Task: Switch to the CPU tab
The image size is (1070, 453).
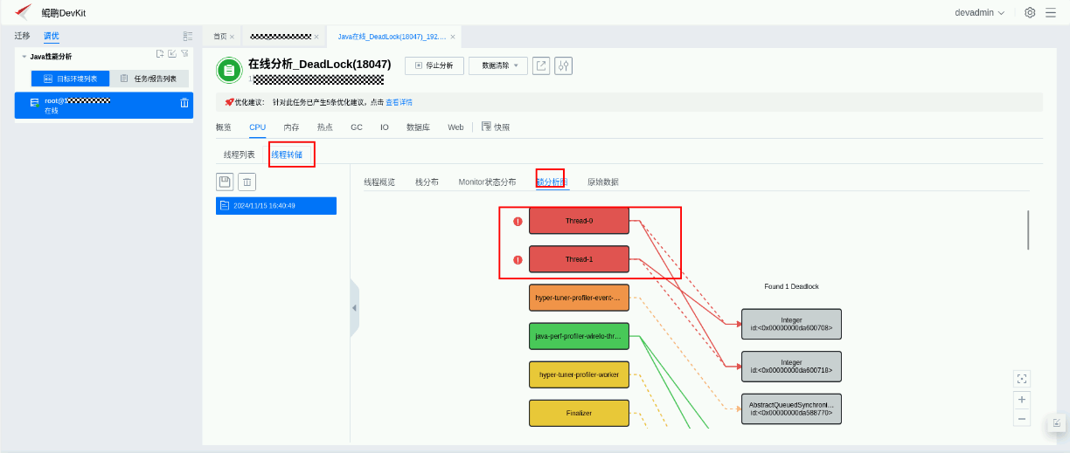Action: [257, 127]
